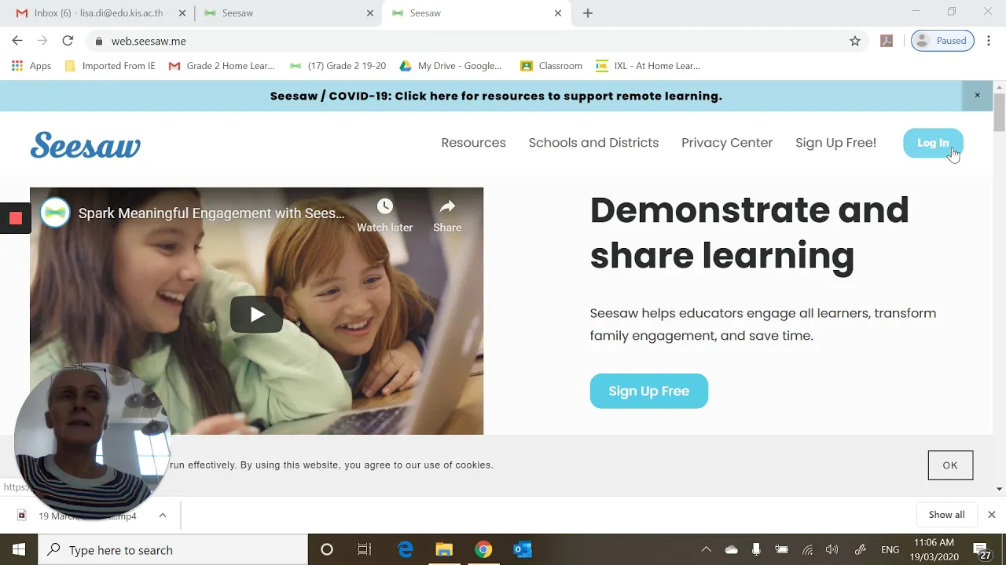The height and width of the screenshot is (565, 1006).
Task: Switch to the first Seesaw tab
Action: pyautogui.click(x=288, y=13)
